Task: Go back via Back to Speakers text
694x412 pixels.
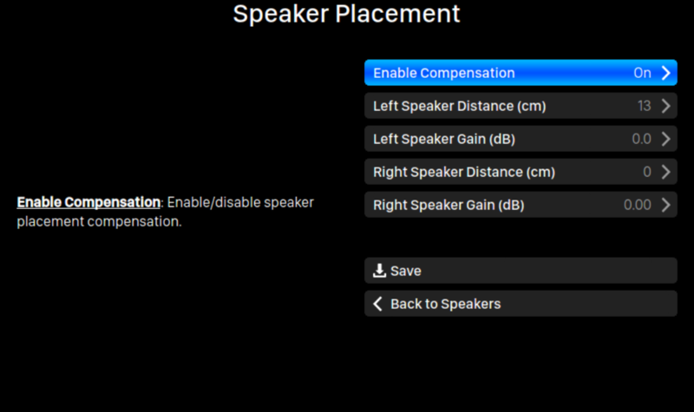Action: tap(445, 304)
